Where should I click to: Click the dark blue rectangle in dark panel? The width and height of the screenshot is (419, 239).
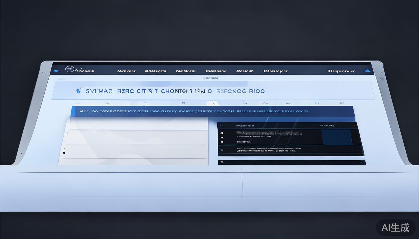[x=337, y=137]
